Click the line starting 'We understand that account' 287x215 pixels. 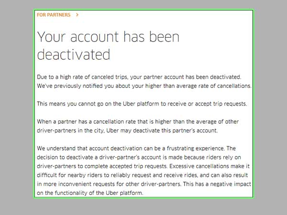tap(136, 148)
